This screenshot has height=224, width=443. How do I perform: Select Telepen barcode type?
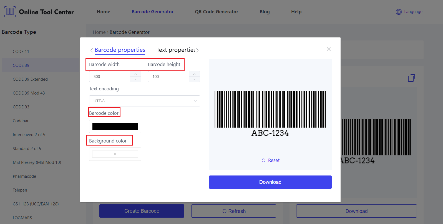pyautogui.click(x=20, y=190)
